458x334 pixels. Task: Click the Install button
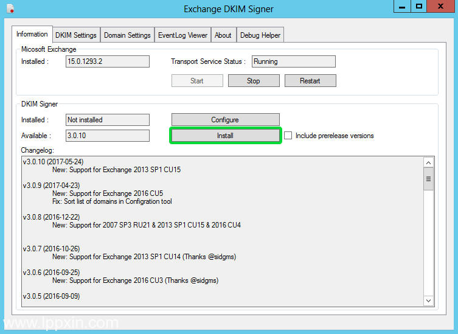pyautogui.click(x=225, y=136)
